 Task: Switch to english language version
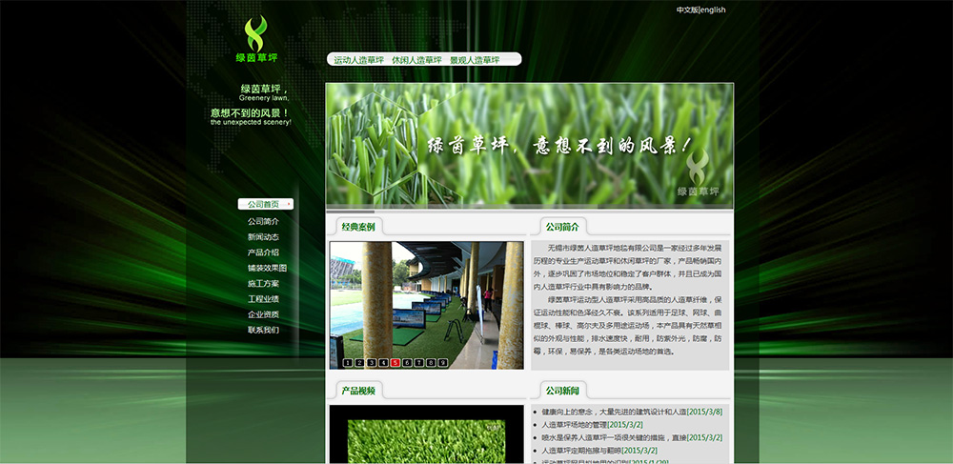pyautogui.click(x=713, y=10)
